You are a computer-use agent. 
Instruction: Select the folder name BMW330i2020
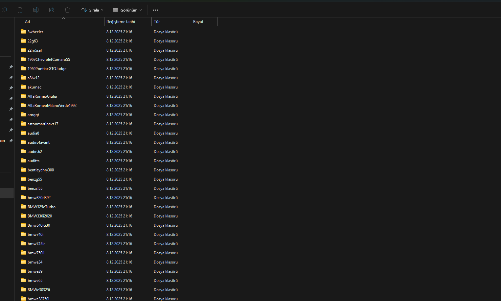point(40,216)
